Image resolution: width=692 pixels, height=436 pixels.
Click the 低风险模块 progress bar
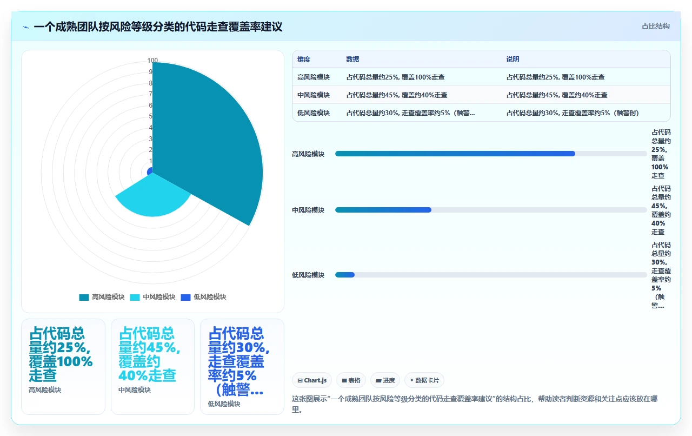(491, 275)
